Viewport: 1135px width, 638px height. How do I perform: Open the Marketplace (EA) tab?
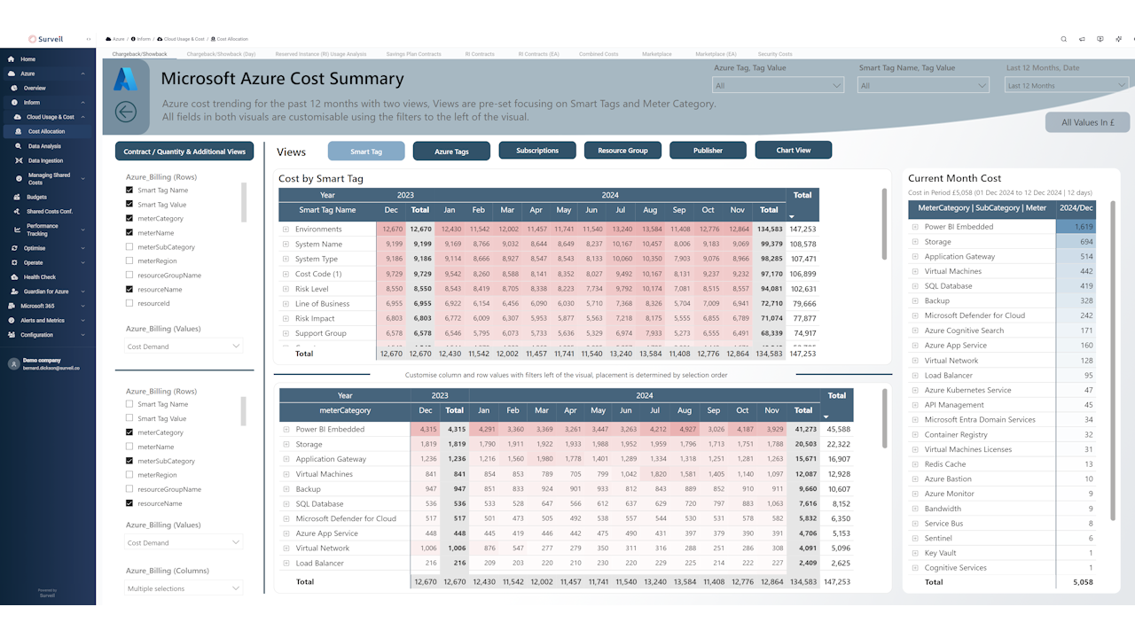[x=716, y=54]
